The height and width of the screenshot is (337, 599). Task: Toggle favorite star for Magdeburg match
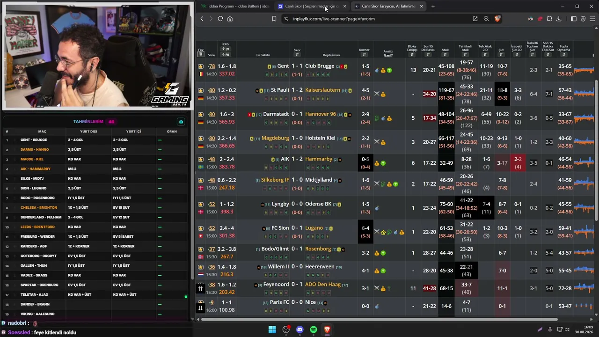coord(201,139)
